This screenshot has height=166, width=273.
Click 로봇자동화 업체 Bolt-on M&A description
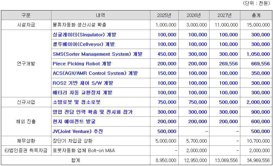pos(84,150)
